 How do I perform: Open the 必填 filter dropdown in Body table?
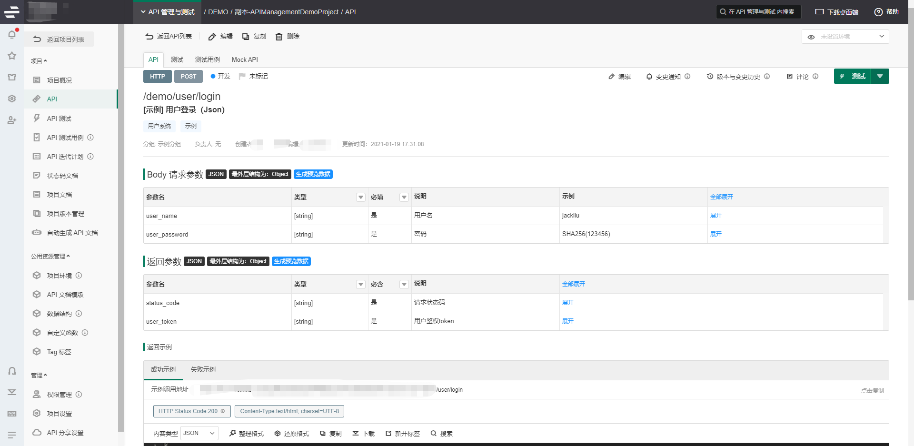[404, 197]
